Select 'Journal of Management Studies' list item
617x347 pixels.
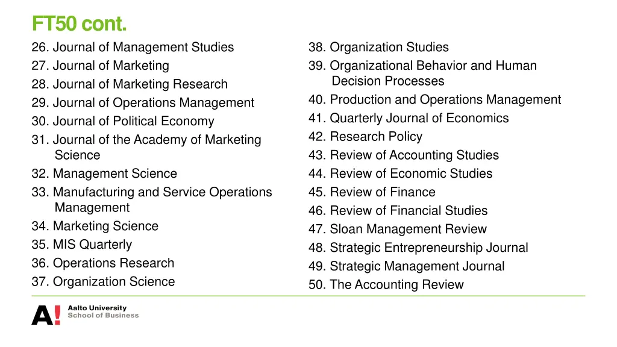click(133, 47)
